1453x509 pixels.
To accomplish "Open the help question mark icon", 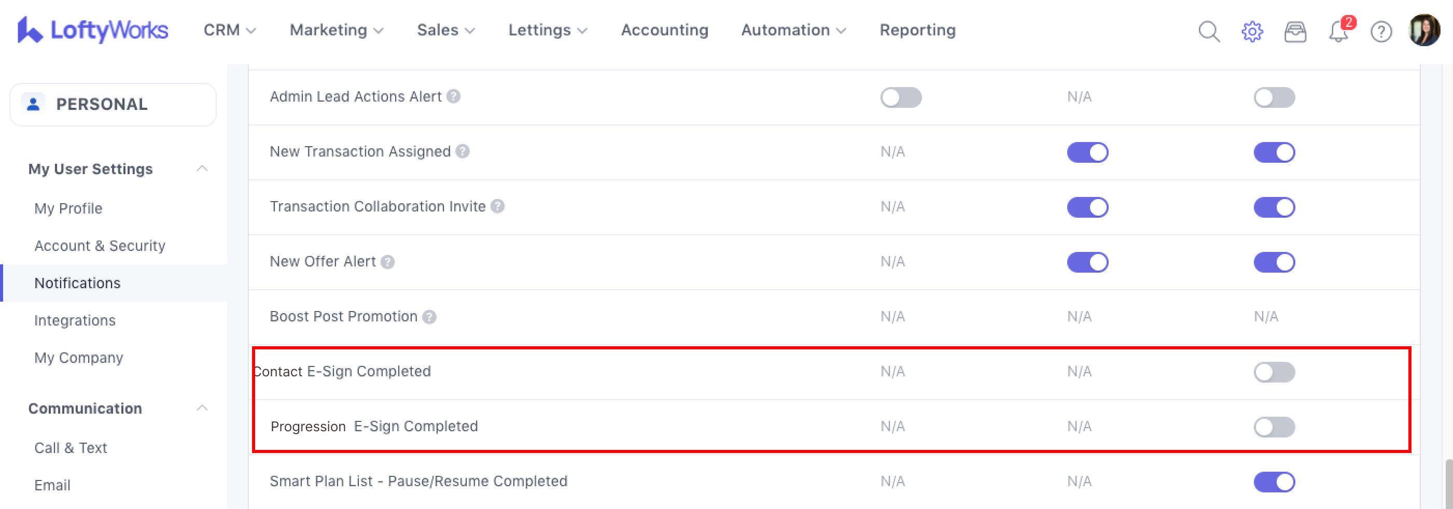I will pyautogui.click(x=1381, y=32).
